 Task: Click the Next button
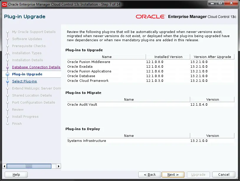(x=173, y=175)
